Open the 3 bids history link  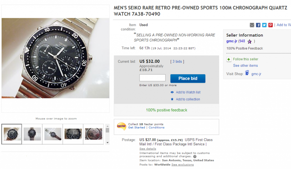point(177,61)
